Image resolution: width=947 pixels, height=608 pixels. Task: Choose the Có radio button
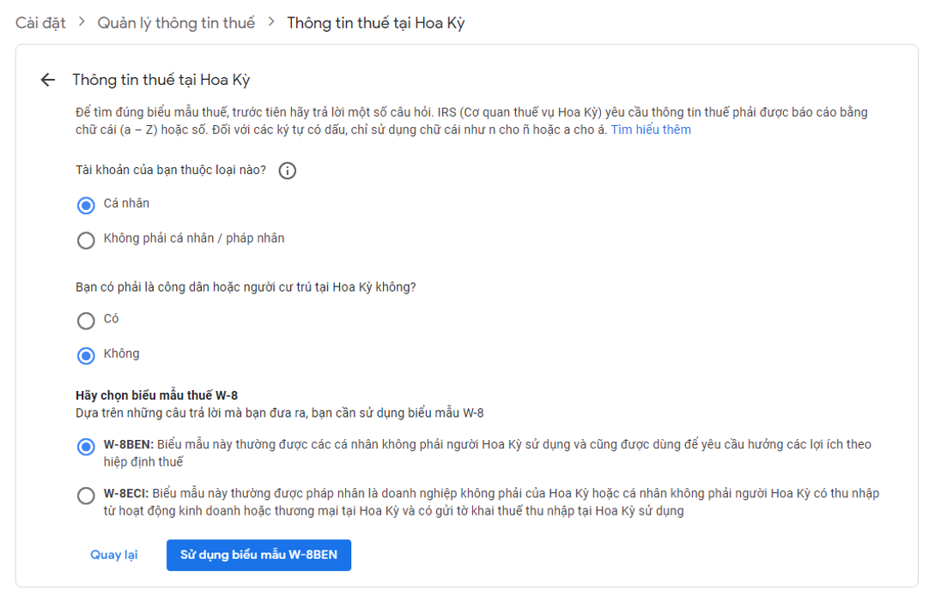pyautogui.click(x=86, y=321)
